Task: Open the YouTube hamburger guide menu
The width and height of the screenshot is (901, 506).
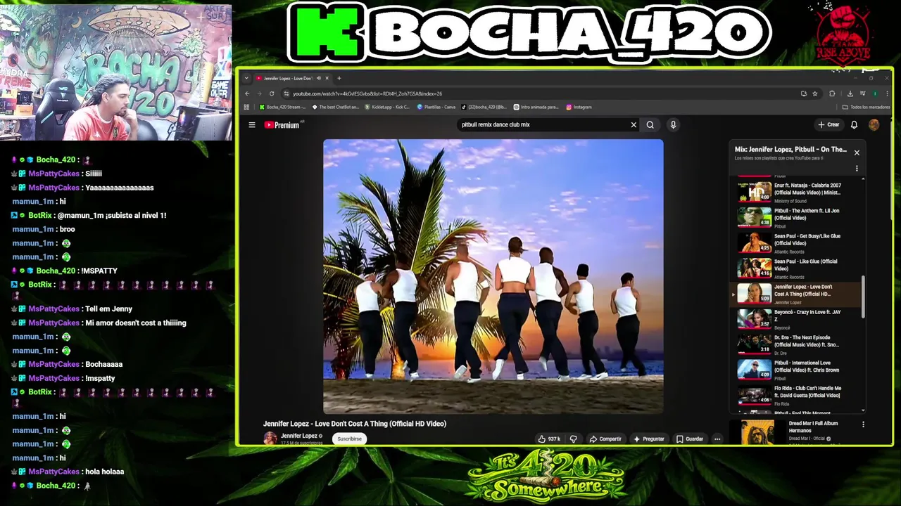Action: 251,125
